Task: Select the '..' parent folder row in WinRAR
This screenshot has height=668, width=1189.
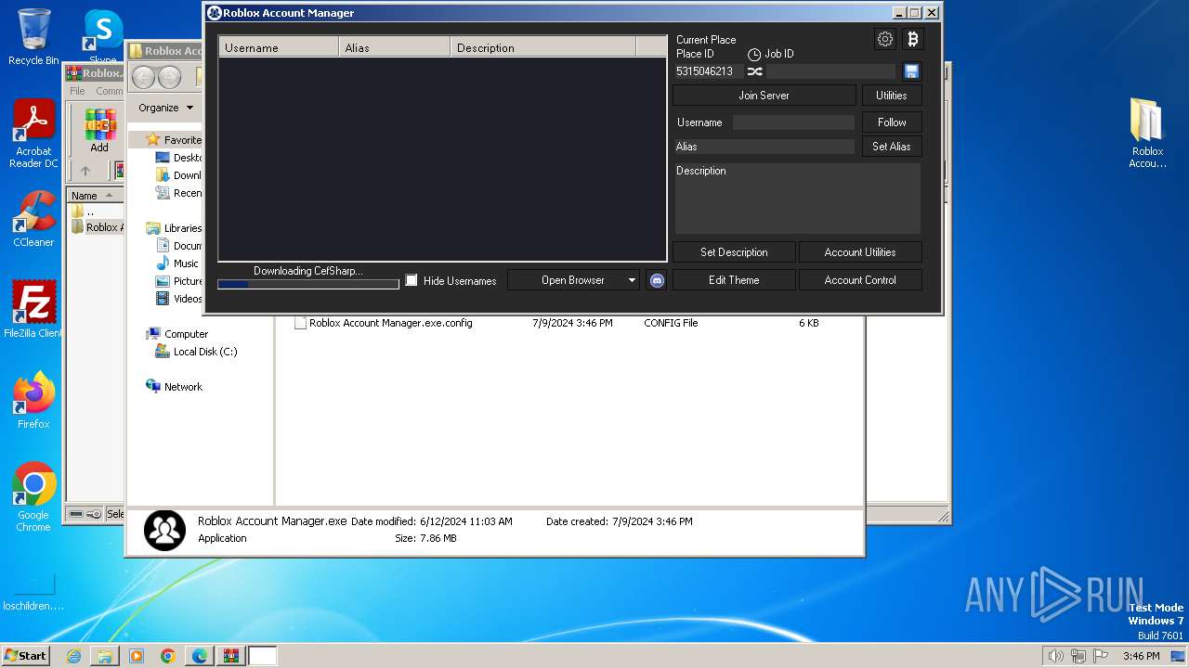Action: (95, 212)
